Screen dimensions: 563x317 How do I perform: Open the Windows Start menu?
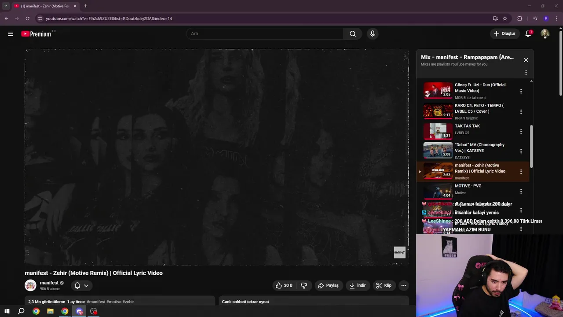(7, 311)
